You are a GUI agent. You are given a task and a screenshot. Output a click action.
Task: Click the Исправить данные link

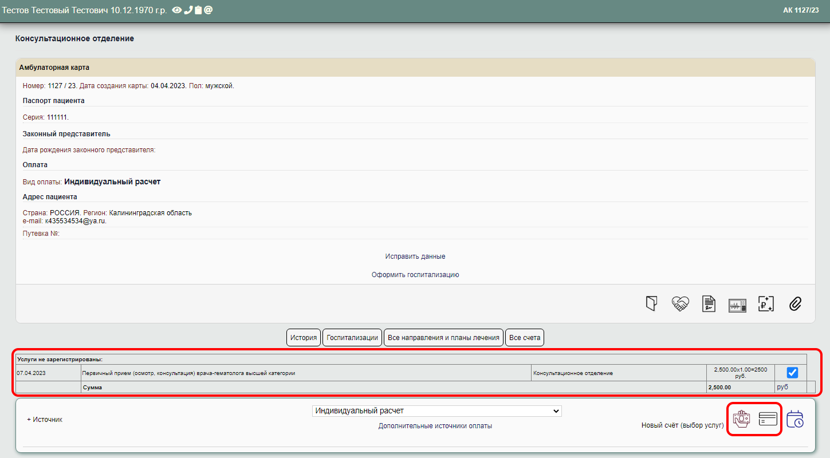point(415,256)
